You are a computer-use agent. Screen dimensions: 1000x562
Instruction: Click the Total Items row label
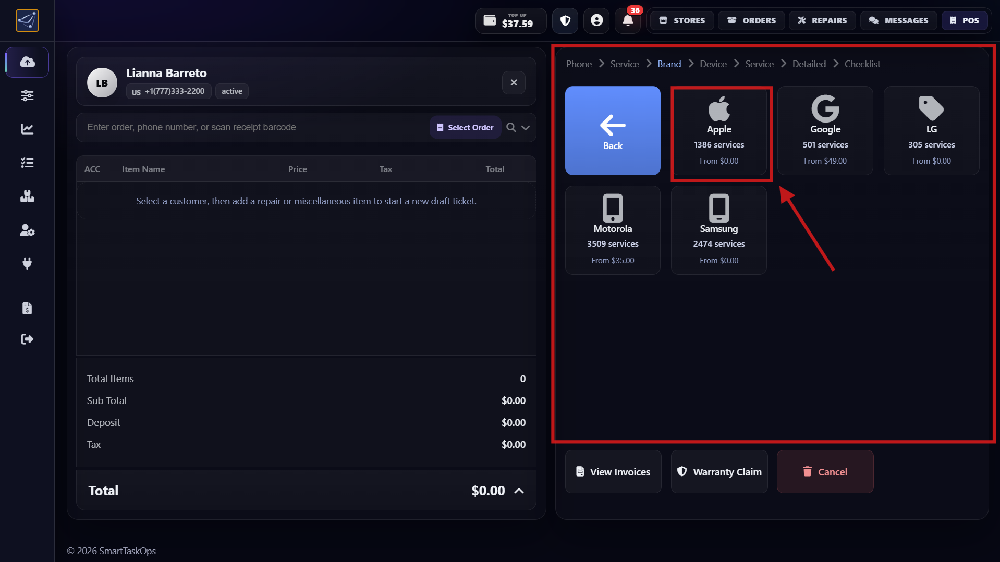(110, 378)
